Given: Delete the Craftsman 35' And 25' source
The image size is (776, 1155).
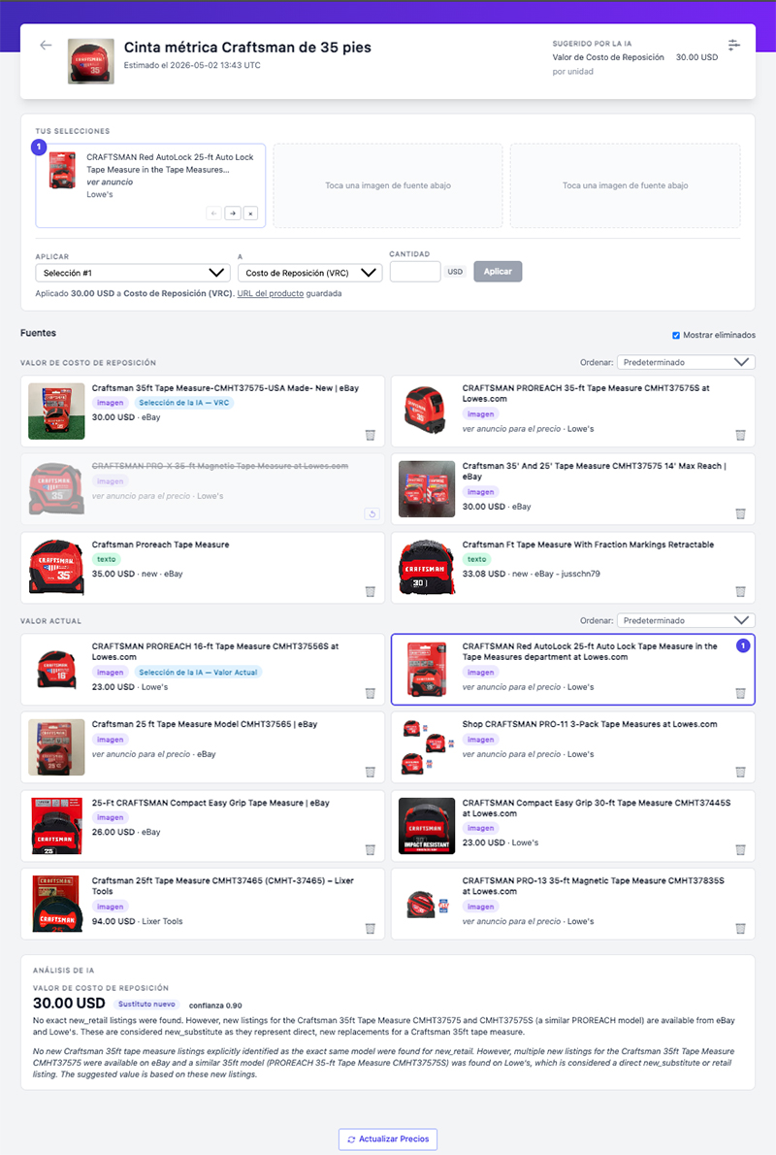Looking at the screenshot, I should point(741,513).
